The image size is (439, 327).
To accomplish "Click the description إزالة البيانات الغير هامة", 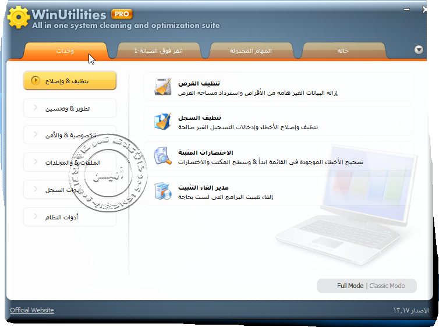I will tap(258, 93).
